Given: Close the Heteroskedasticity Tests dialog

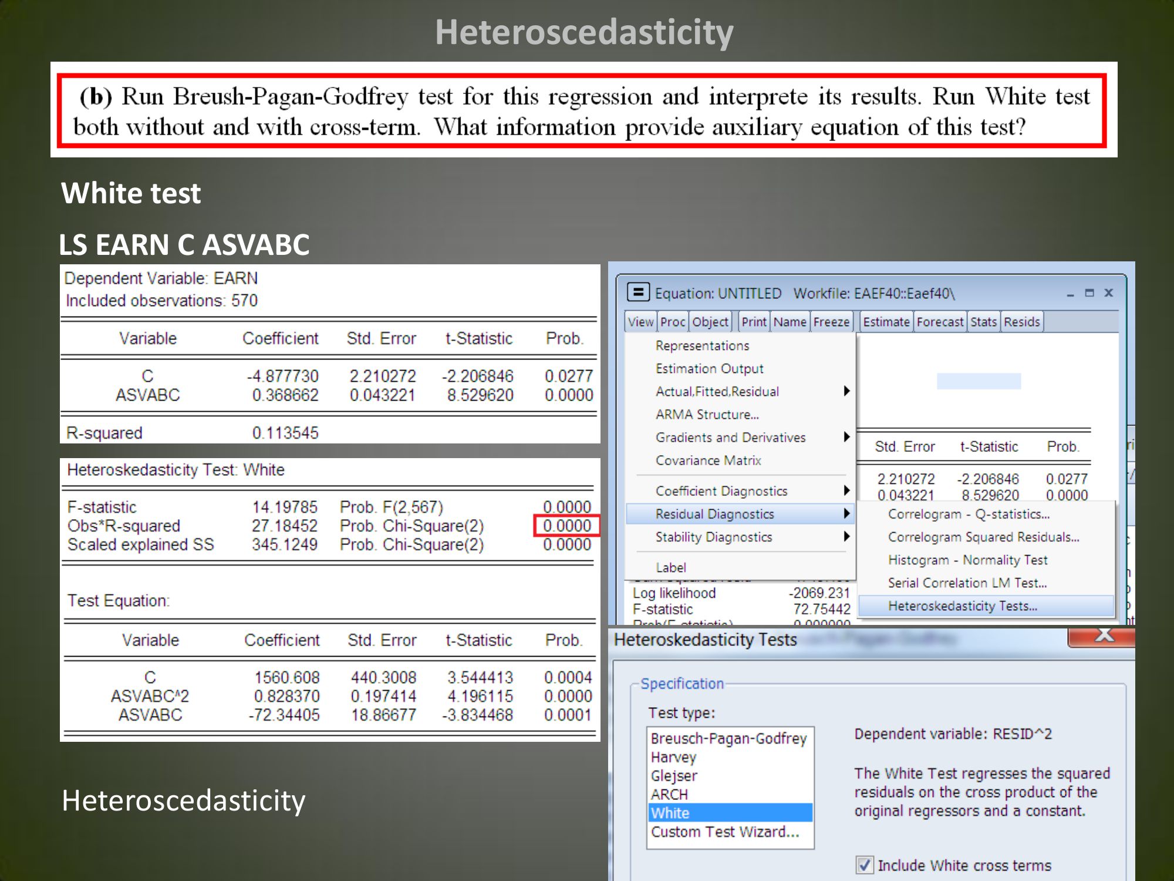Looking at the screenshot, I should click(1104, 636).
